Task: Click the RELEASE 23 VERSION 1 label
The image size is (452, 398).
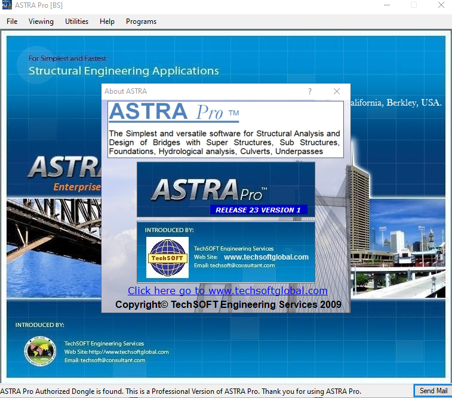Action: coord(259,210)
